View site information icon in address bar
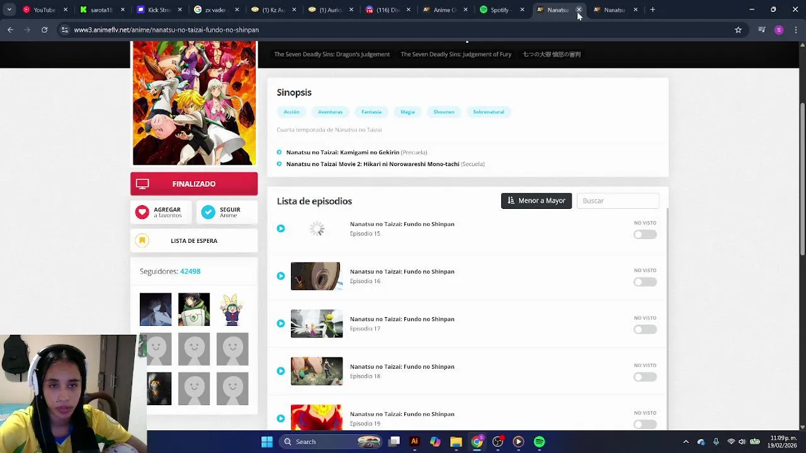 [x=64, y=30]
